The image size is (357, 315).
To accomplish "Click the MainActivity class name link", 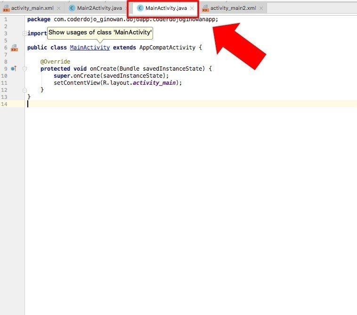I will 89,48.
